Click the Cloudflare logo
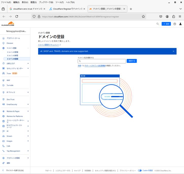Screen dimensions: 184x174 click(8, 24)
